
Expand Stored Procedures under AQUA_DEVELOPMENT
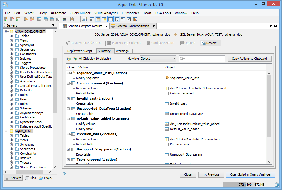(11, 68)
